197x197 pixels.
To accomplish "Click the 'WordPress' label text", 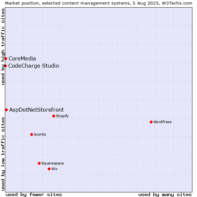I will click(162, 122).
